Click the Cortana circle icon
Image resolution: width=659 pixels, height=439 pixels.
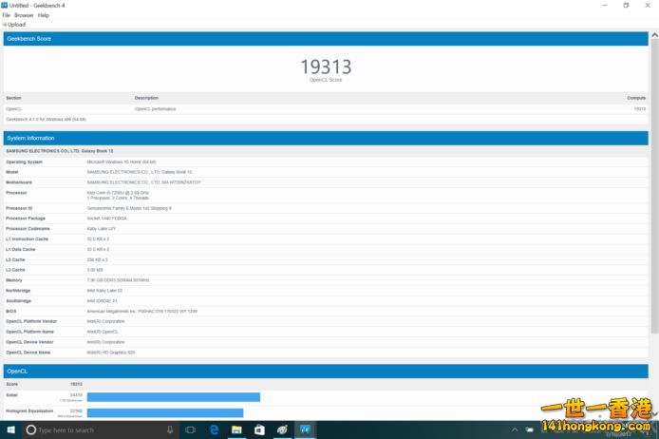(30, 429)
